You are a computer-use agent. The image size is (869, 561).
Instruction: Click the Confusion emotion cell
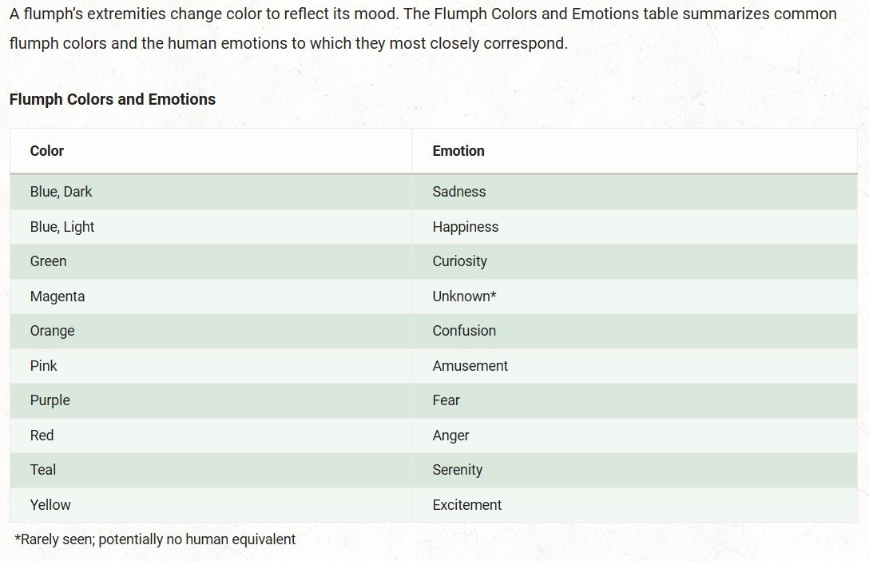tap(634, 331)
